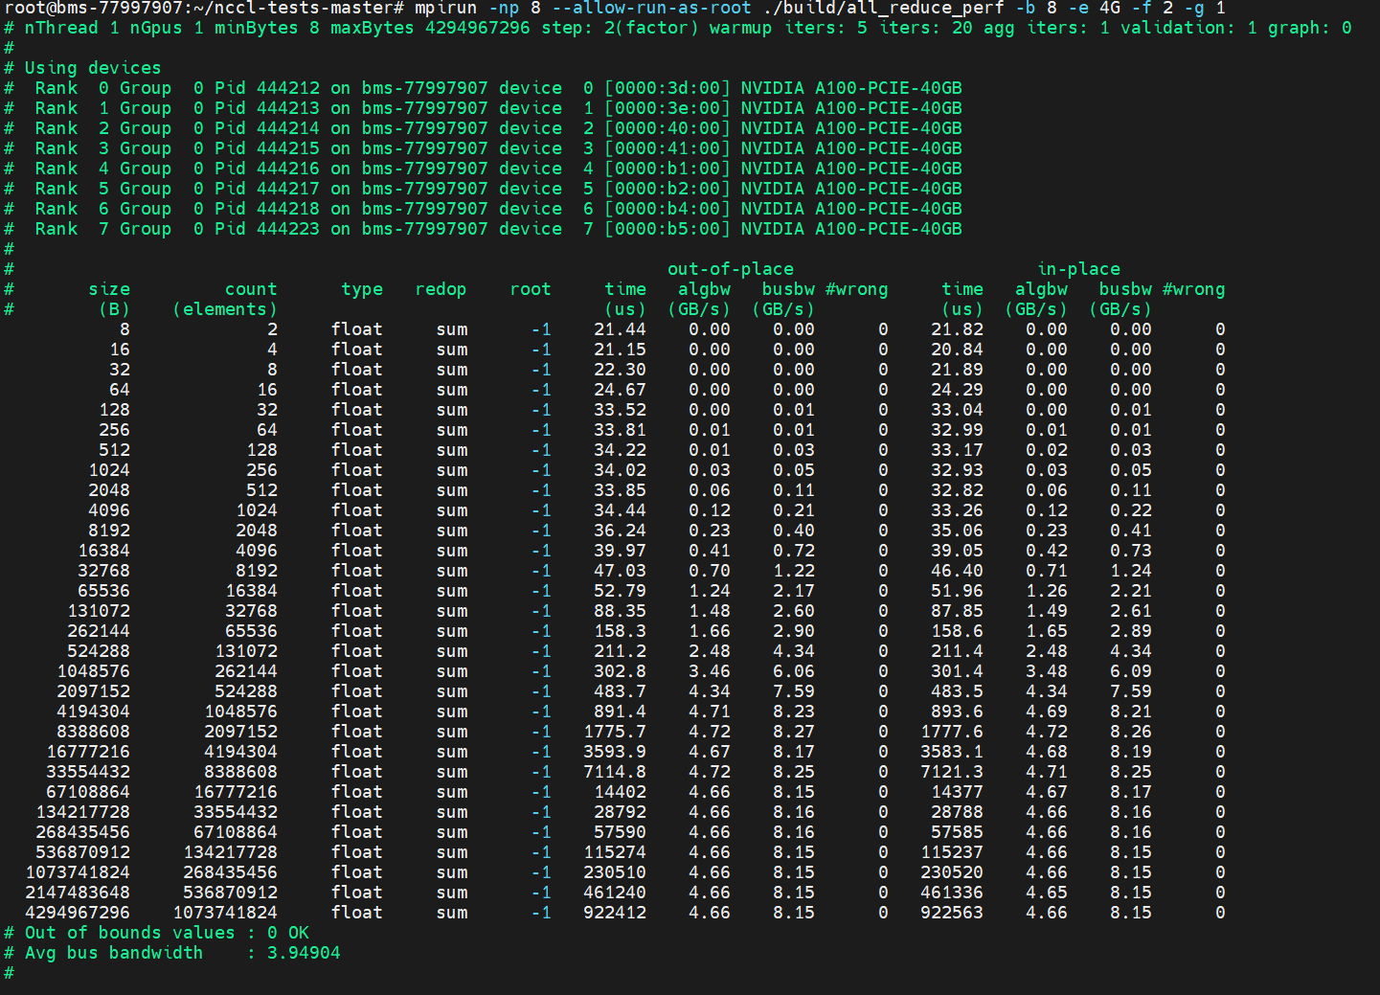Click in-place time 28788
Image resolution: width=1380 pixels, height=995 pixels.
tap(957, 812)
